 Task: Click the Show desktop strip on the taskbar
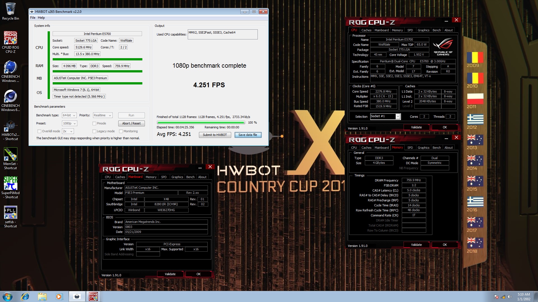click(536, 296)
